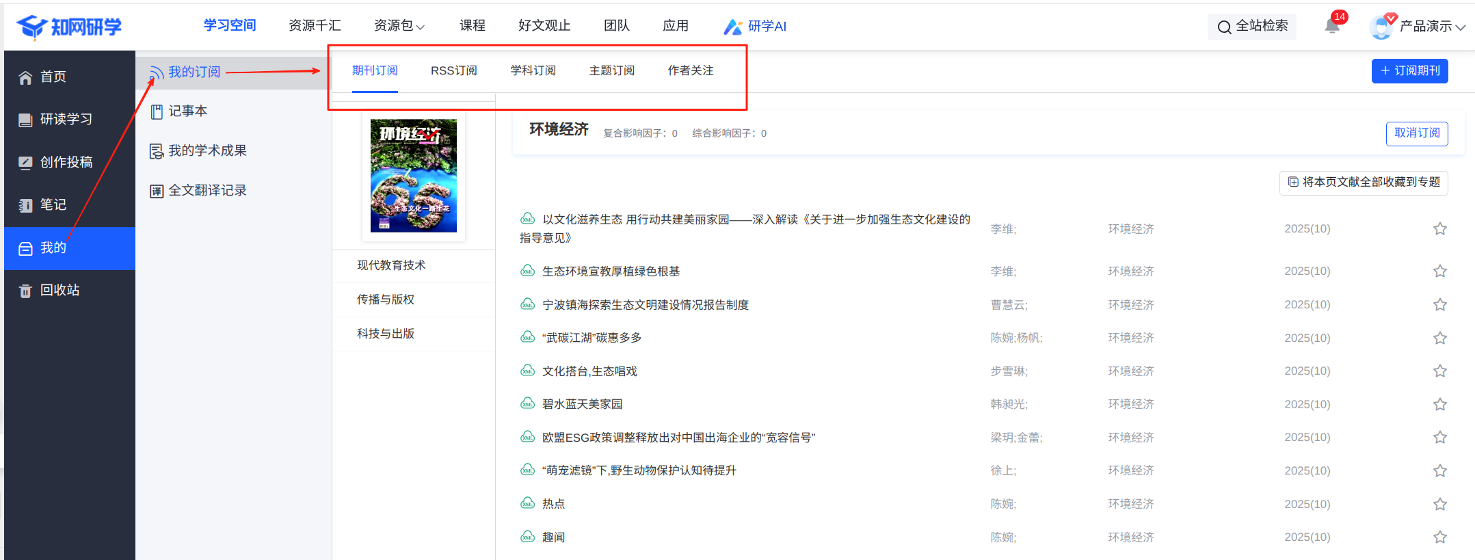Image resolution: width=1475 pixels, height=560 pixels.
Task: Select the 主题订阅 tab
Action: pos(611,71)
